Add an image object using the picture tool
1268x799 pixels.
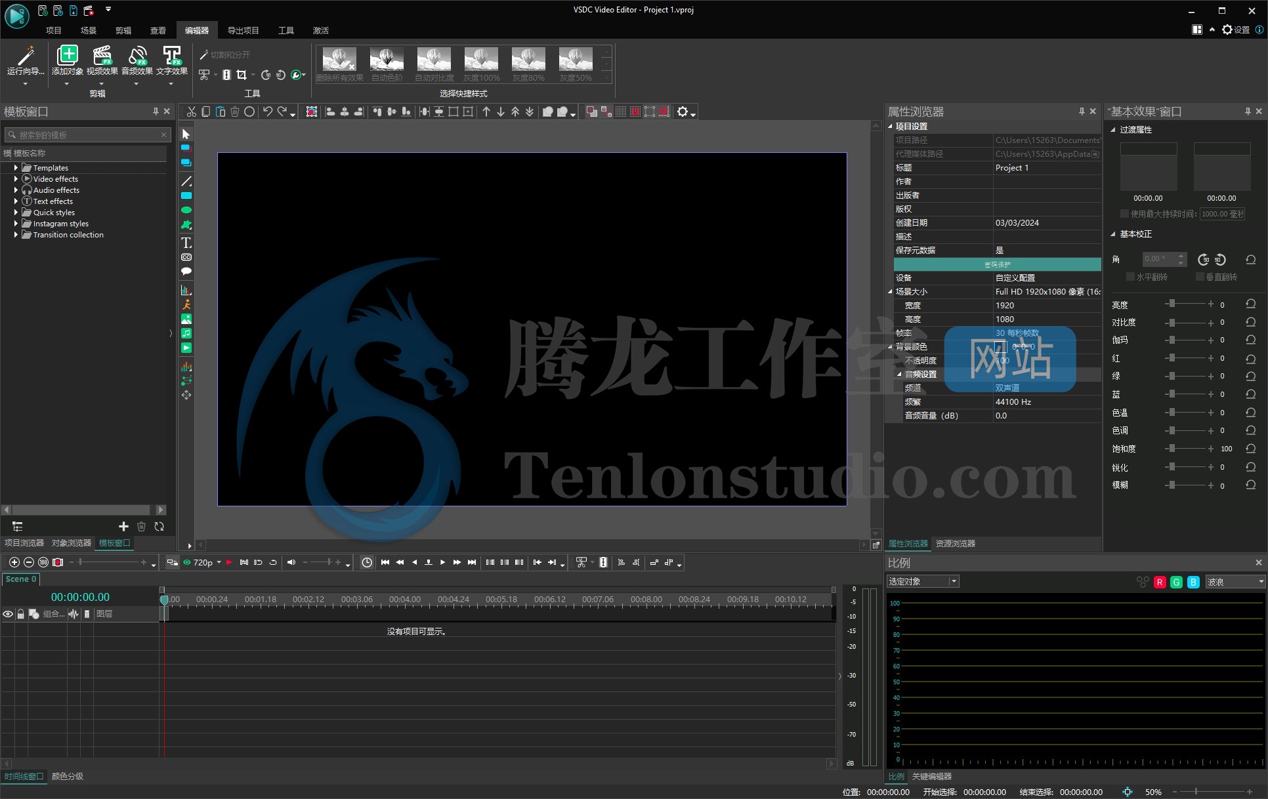coord(186,319)
